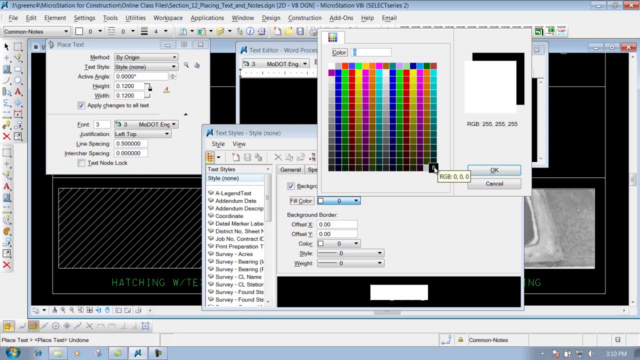Image resolution: width=640 pixels, height=360 pixels.
Task: Uncheck the Background checkbox in Text Styles
Action: 291,186
